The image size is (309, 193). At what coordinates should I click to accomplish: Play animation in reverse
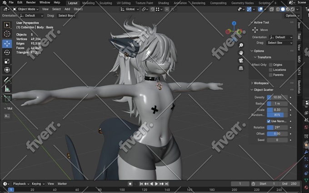tap(151, 184)
